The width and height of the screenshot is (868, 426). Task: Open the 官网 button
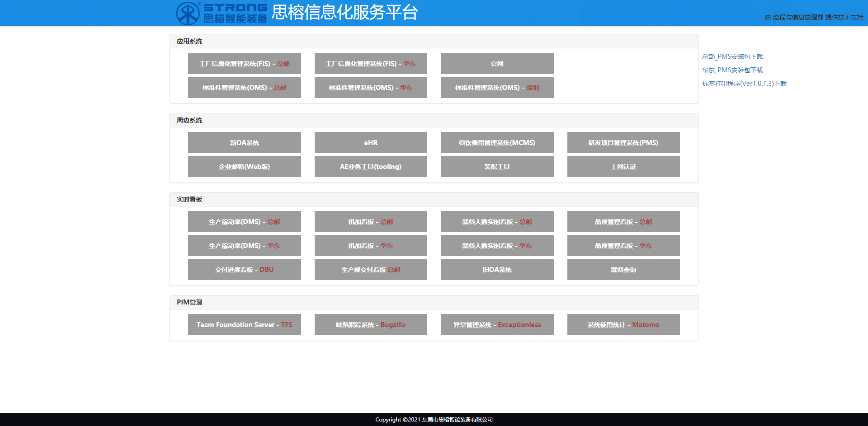pyautogui.click(x=497, y=64)
